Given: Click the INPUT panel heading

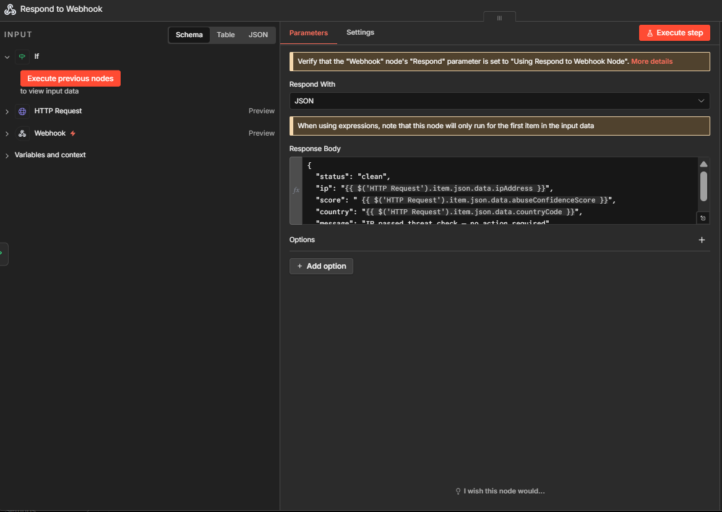Looking at the screenshot, I should pyautogui.click(x=19, y=35).
